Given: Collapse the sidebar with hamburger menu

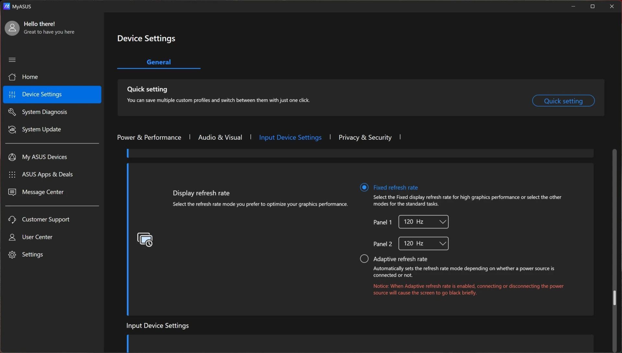Looking at the screenshot, I should pyautogui.click(x=12, y=60).
